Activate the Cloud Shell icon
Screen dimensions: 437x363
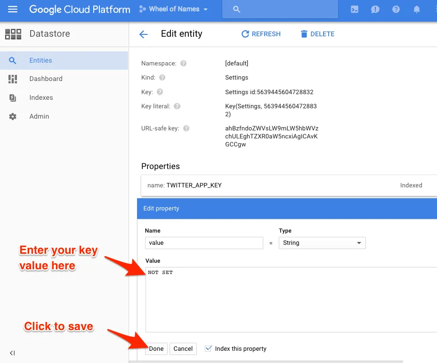355,9
